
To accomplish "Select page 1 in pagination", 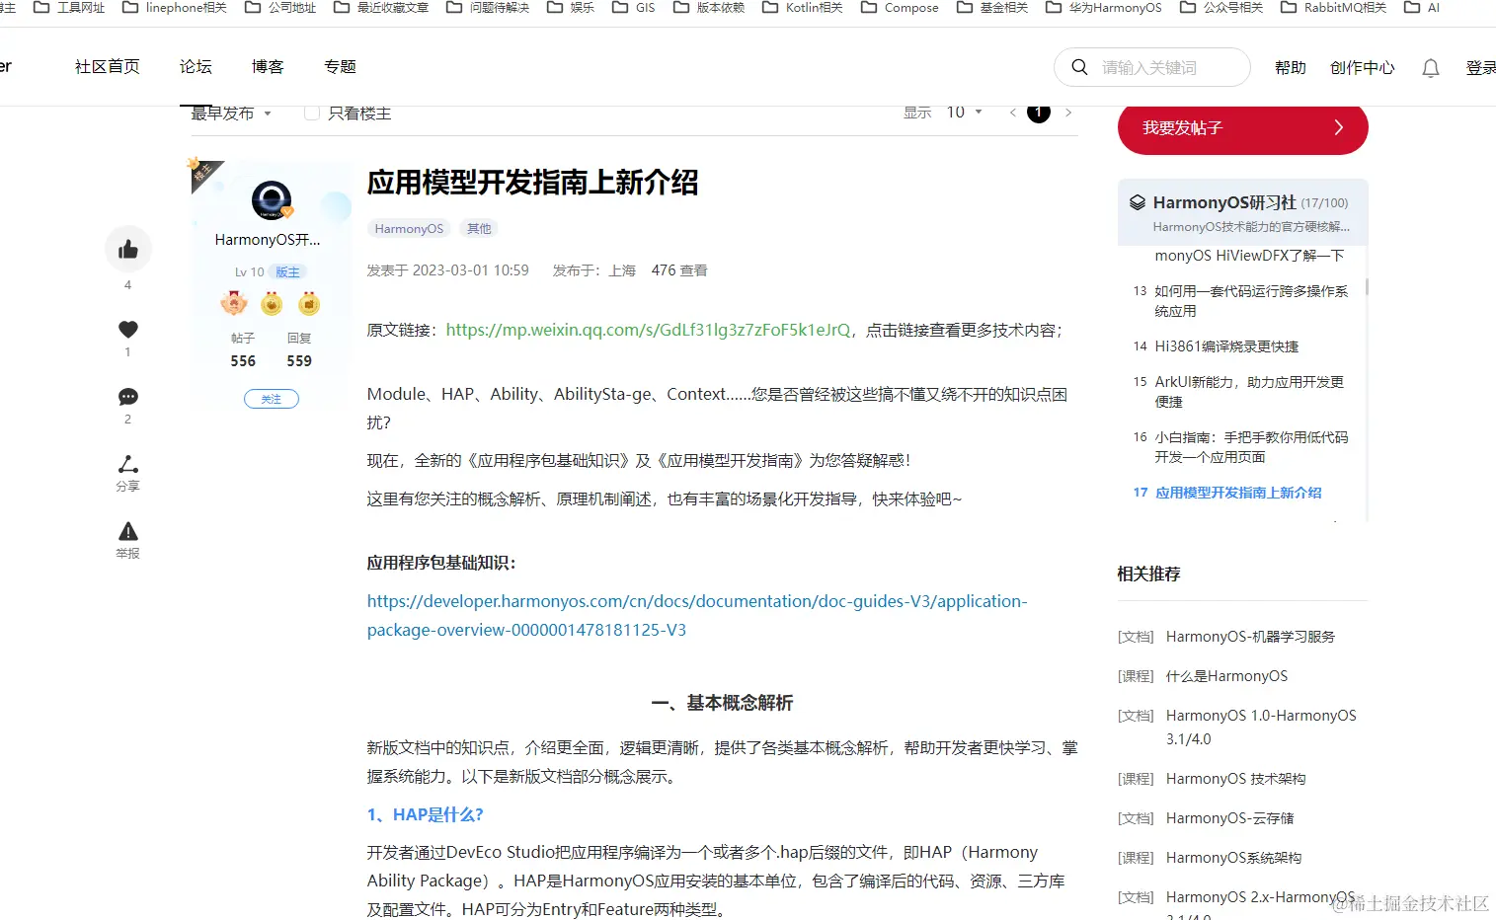I will 1039,113.
